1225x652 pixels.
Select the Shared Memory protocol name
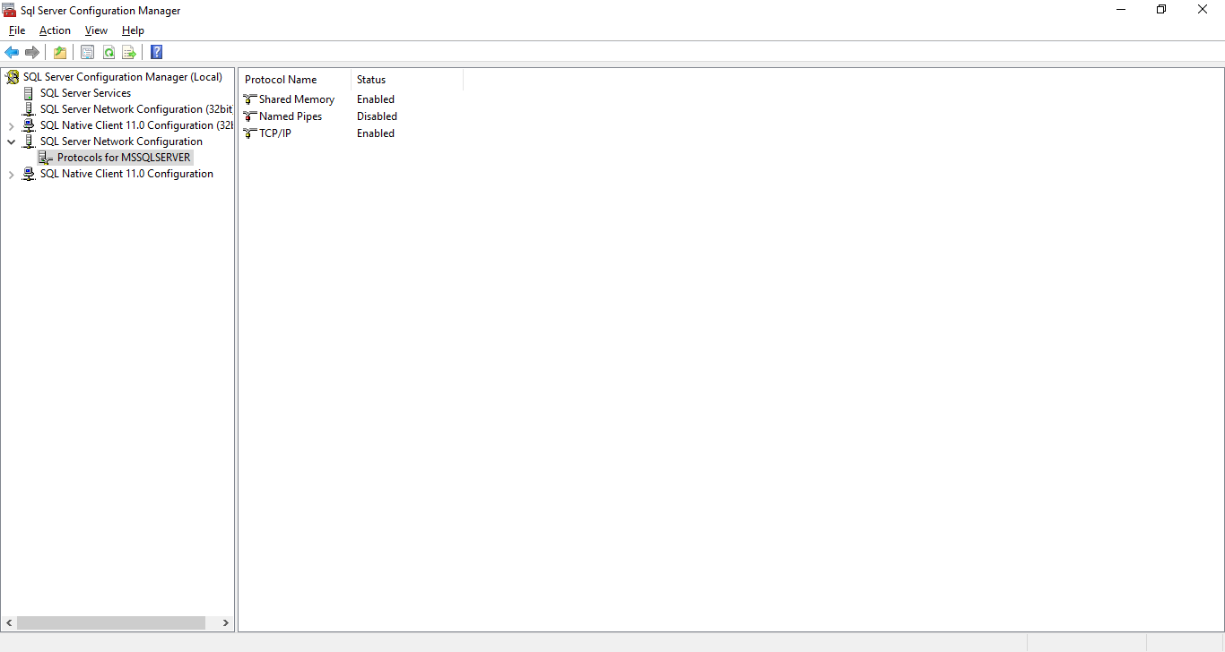coord(297,99)
